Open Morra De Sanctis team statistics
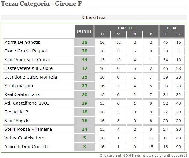Image resolution: width=189 pixels, height=158 pixels. 22,42
